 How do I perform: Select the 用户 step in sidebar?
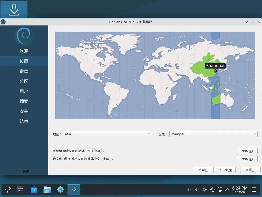pyautogui.click(x=24, y=91)
